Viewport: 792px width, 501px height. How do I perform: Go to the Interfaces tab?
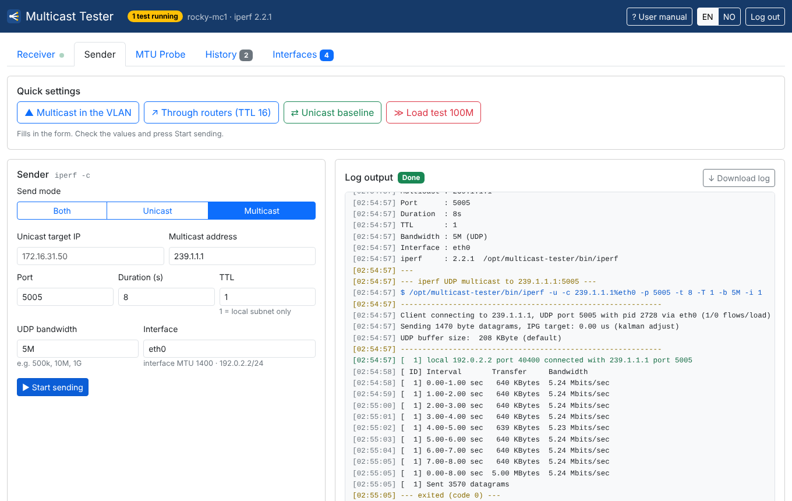pos(303,54)
